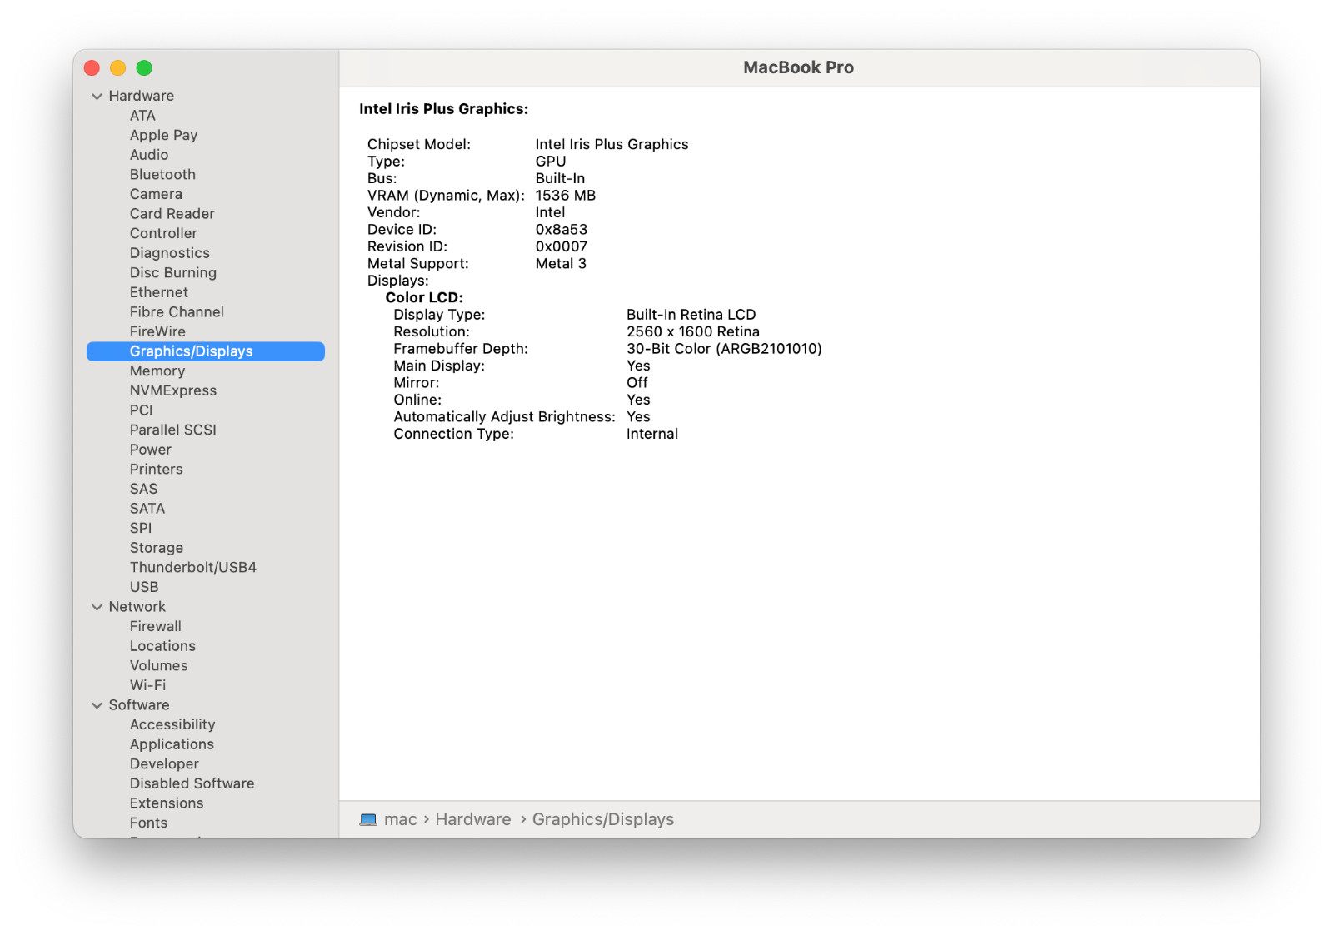Viewport: 1333px width, 935px height.
Task: Select the Color LCD display heading
Action: (x=423, y=298)
